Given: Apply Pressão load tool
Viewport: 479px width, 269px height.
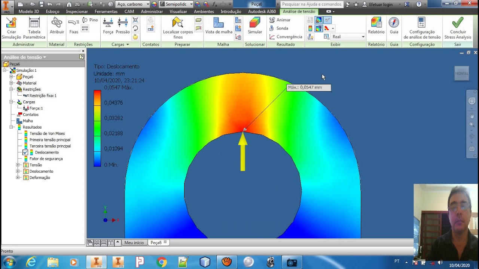Looking at the screenshot, I should 123,26.
